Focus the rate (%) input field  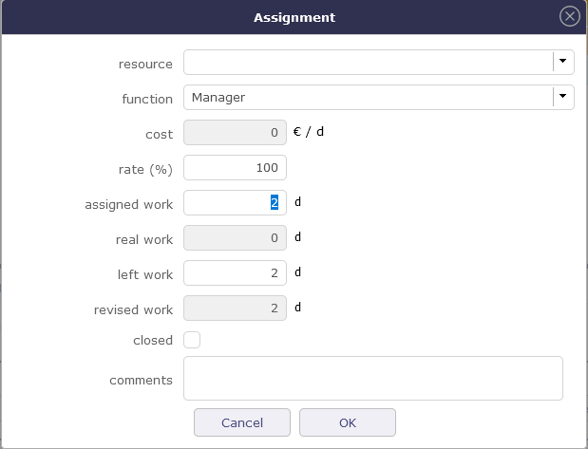(x=235, y=167)
